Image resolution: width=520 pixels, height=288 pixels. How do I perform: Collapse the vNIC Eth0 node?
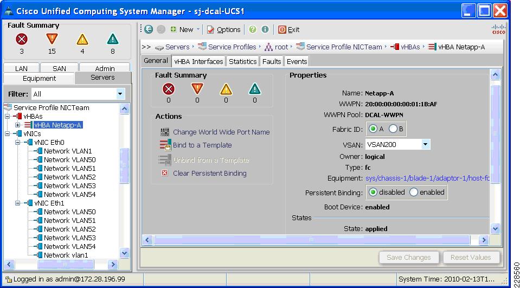point(17,142)
